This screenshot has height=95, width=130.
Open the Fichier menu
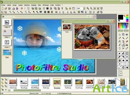3,5
